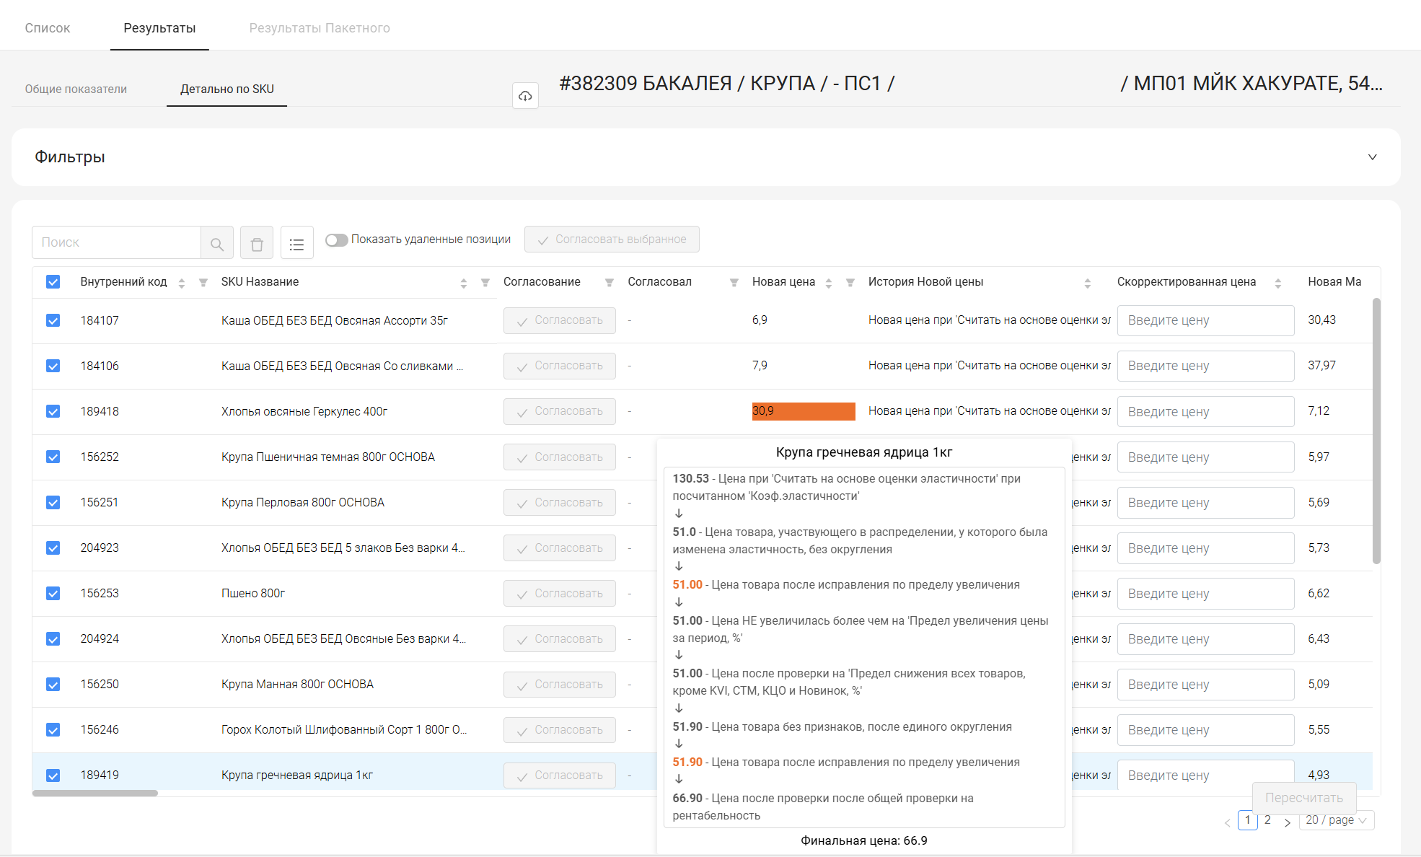
Task: Switch to the Список tab
Action: (x=48, y=28)
